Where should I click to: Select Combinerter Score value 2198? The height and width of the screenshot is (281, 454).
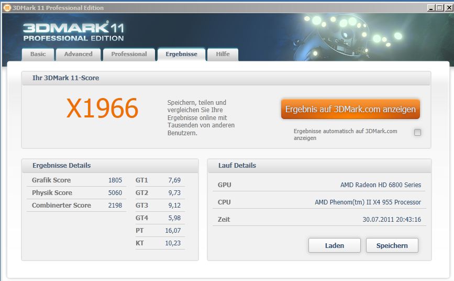(x=115, y=206)
